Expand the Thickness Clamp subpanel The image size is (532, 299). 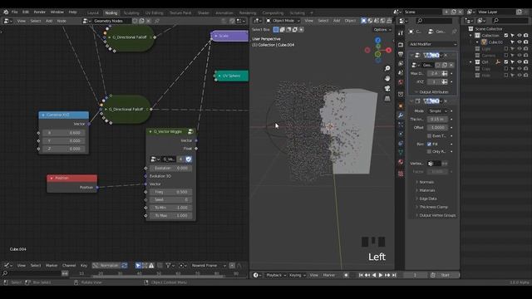coord(433,207)
